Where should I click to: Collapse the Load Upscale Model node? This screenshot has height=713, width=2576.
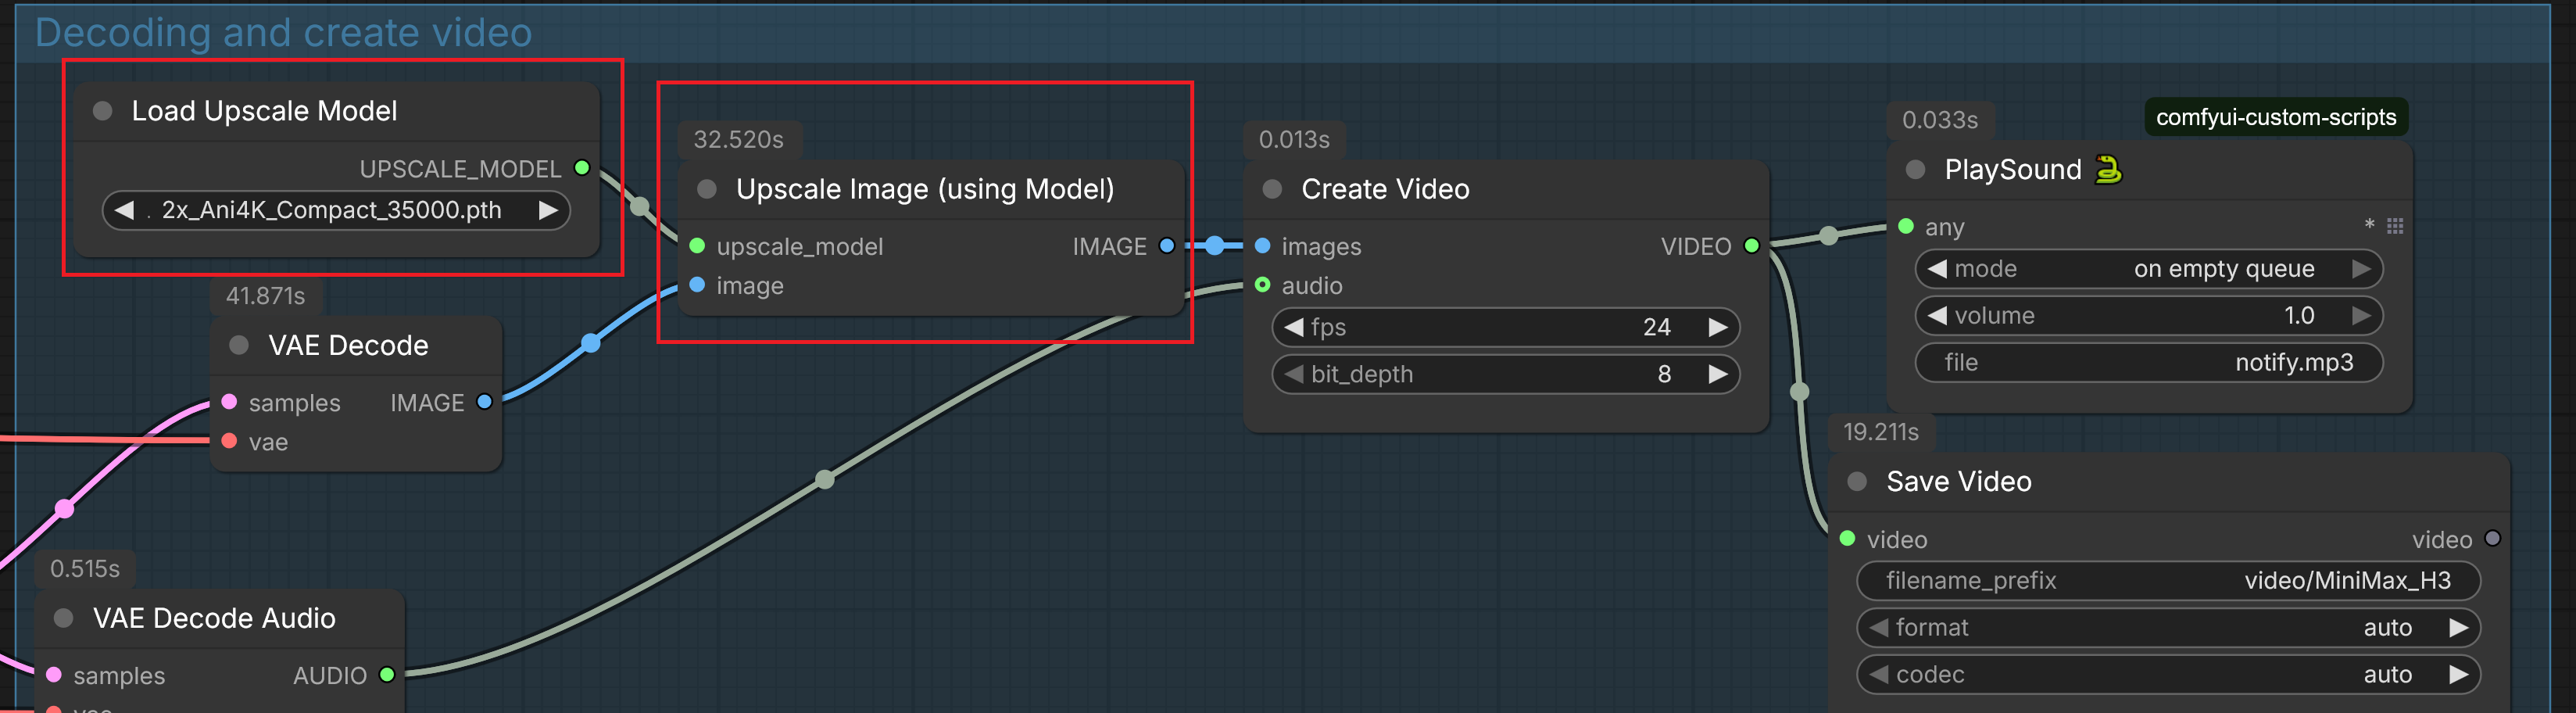pyautogui.click(x=103, y=111)
